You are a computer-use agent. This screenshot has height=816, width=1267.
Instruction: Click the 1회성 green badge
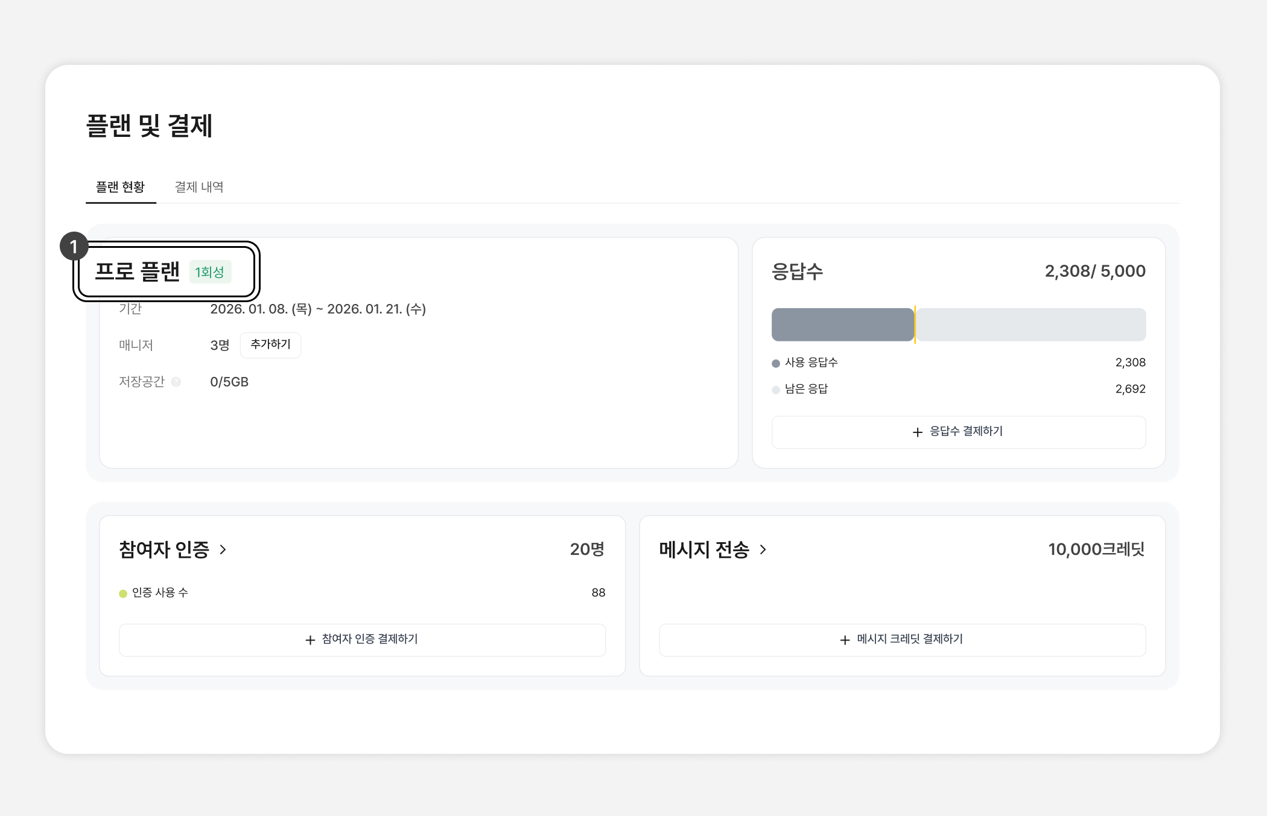pyautogui.click(x=209, y=272)
